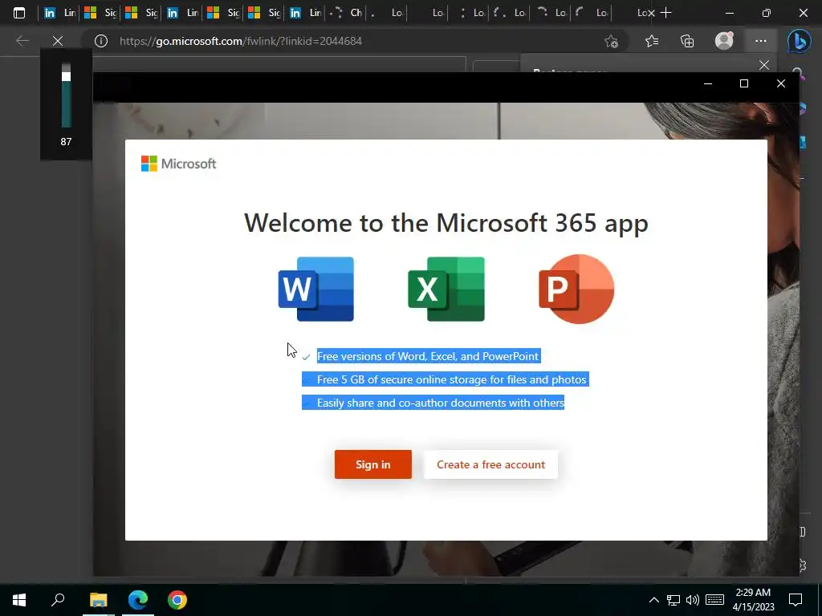The width and height of the screenshot is (822, 616).
Task: Close the Microsoft 365 app window
Action: (x=780, y=83)
